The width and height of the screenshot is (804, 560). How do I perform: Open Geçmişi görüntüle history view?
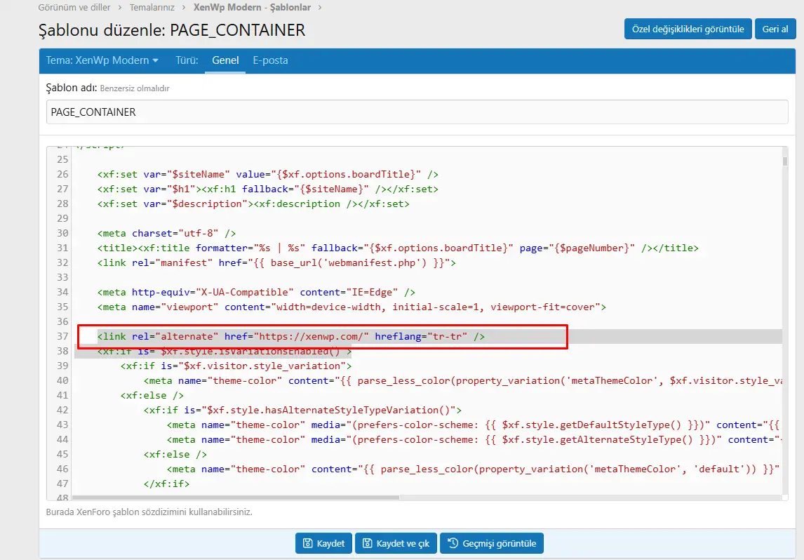coord(492,543)
